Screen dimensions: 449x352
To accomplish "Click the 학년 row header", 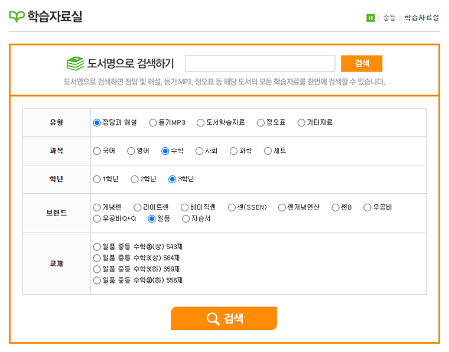I will tap(56, 179).
